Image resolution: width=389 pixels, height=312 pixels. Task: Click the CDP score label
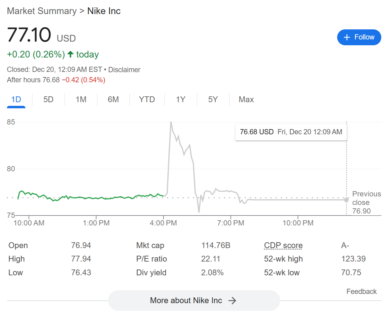(283, 246)
